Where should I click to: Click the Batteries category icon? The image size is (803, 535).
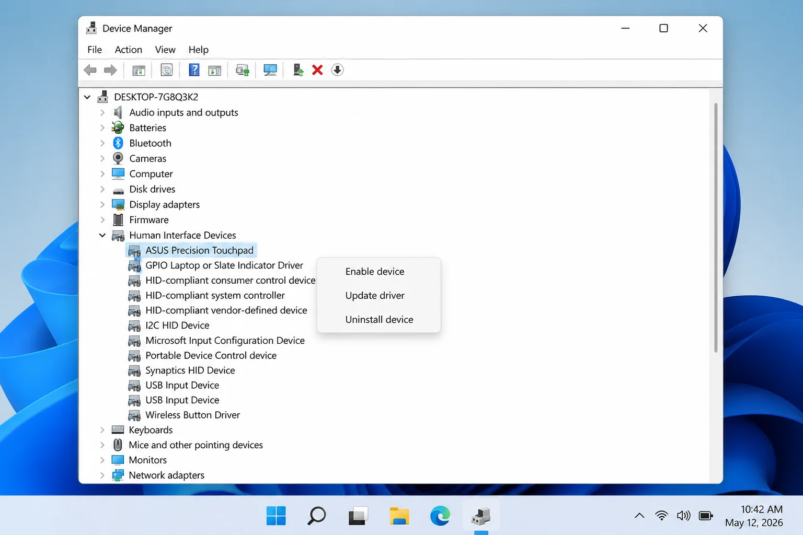118,127
